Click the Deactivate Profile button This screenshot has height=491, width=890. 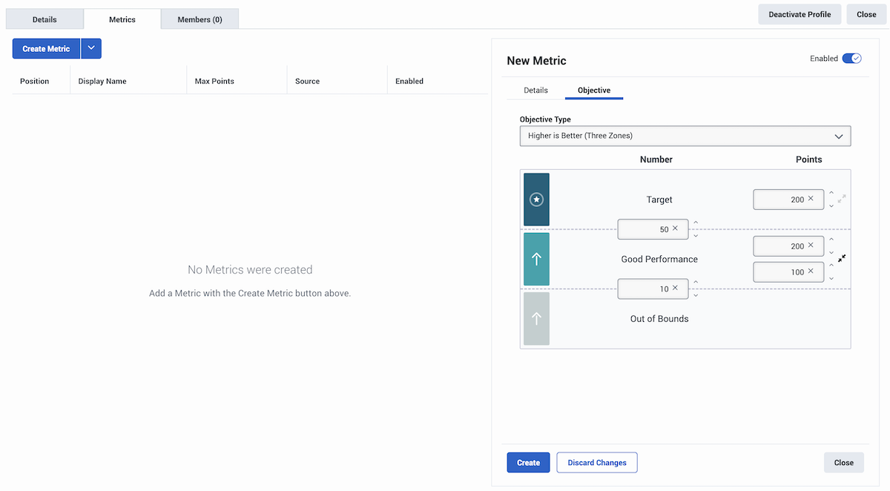800,14
